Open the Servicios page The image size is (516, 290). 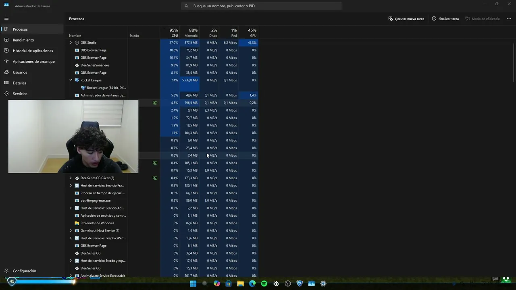point(32,93)
